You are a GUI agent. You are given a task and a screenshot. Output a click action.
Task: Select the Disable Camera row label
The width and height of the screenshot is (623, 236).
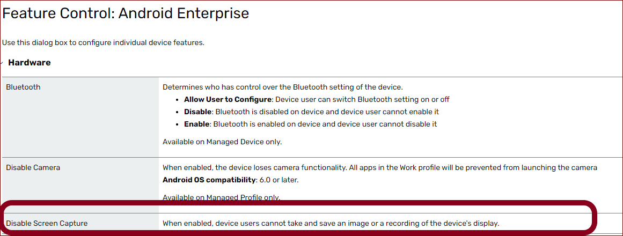[33, 167]
